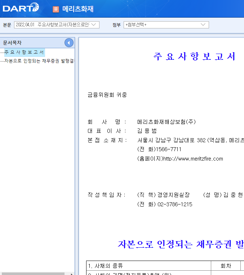This screenshot has height=275, width=244.
Task: Click the phone number 02-3786-1215
Action: point(175,204)
